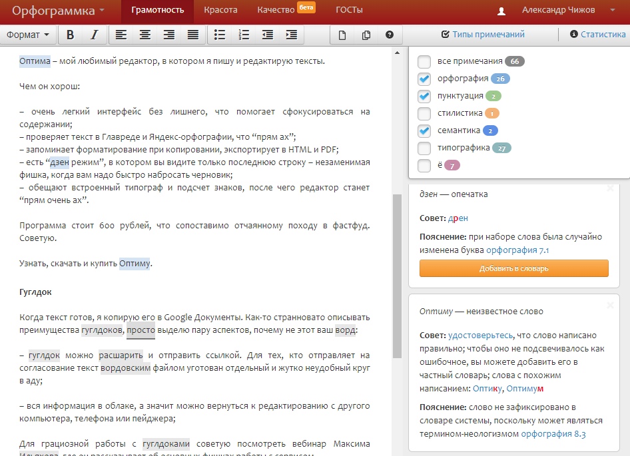Toggle bold formatting
Viewport: 630px width, 456px height.
click(x=70, y=35)
